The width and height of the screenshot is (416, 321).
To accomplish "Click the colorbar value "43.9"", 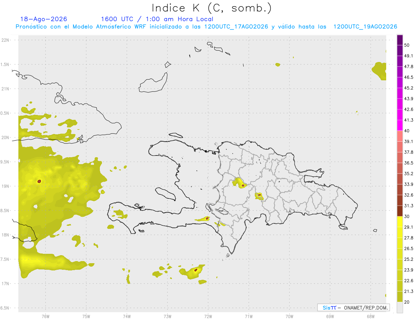I will coord(409,99).
